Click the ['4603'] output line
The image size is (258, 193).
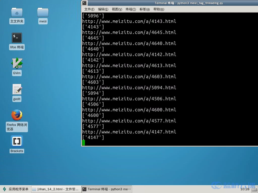[x=93, y=82]
